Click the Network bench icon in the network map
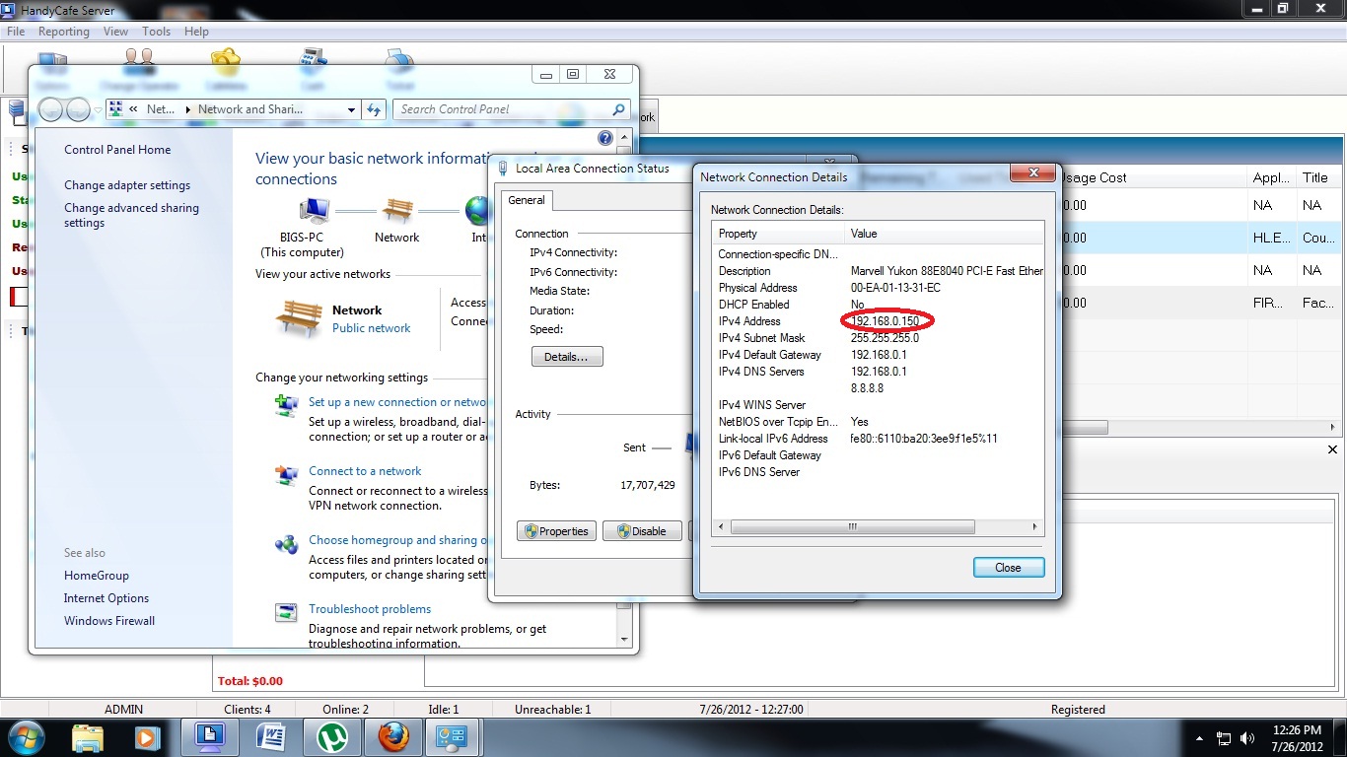Viewport: 1347px width, 757px height. tap(397, 210)
